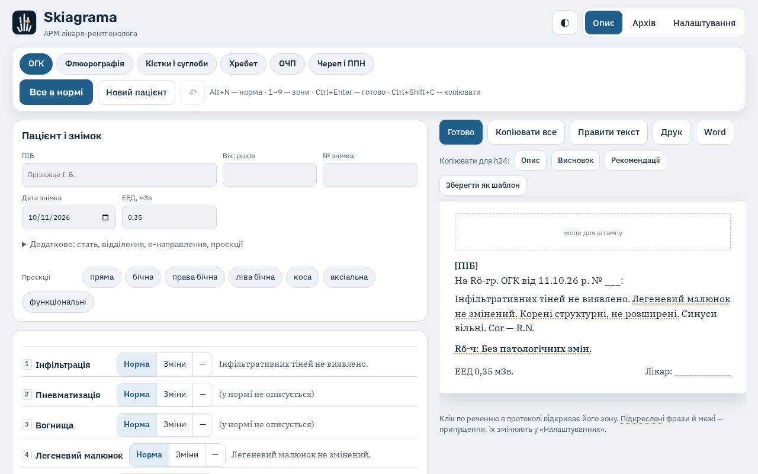Set Інфільтрація zone to dash option
The width and height of the screenshot is (758, 474).
[x=203, y=364]
